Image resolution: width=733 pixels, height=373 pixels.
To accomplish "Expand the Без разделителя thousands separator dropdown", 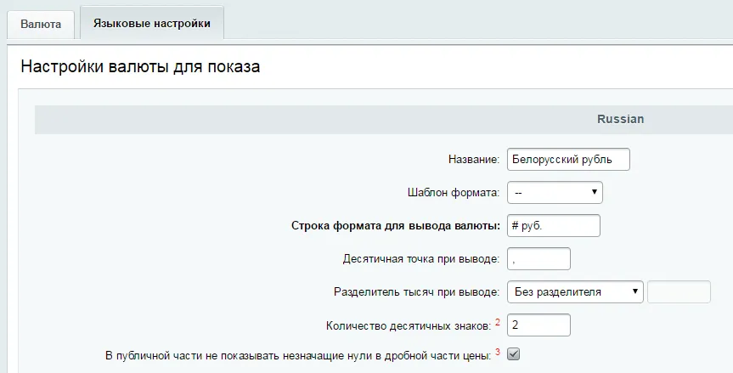I will (x=575, y=291).
